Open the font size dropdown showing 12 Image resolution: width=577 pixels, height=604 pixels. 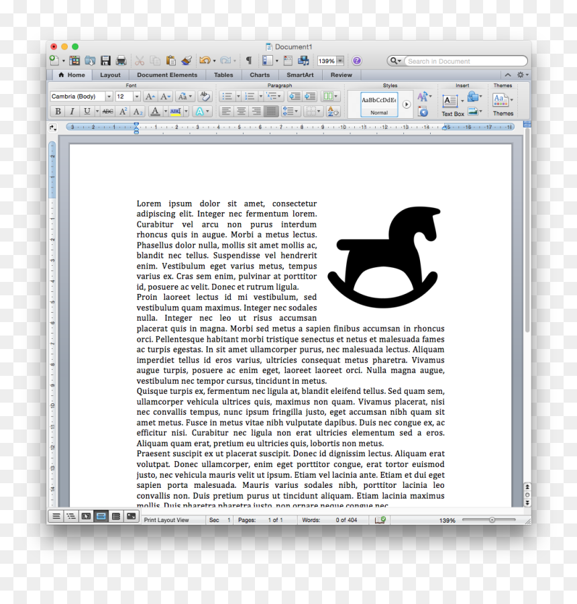point(136,96)
